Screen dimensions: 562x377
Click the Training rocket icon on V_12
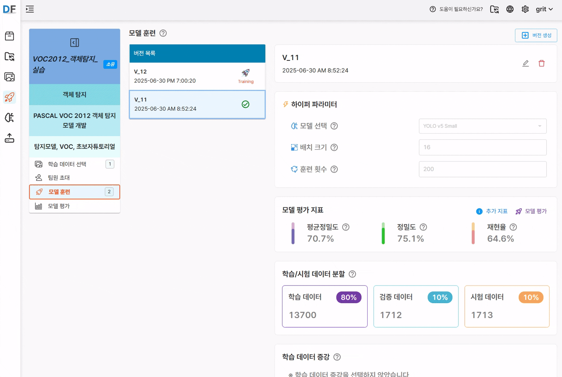coord(246,73)
